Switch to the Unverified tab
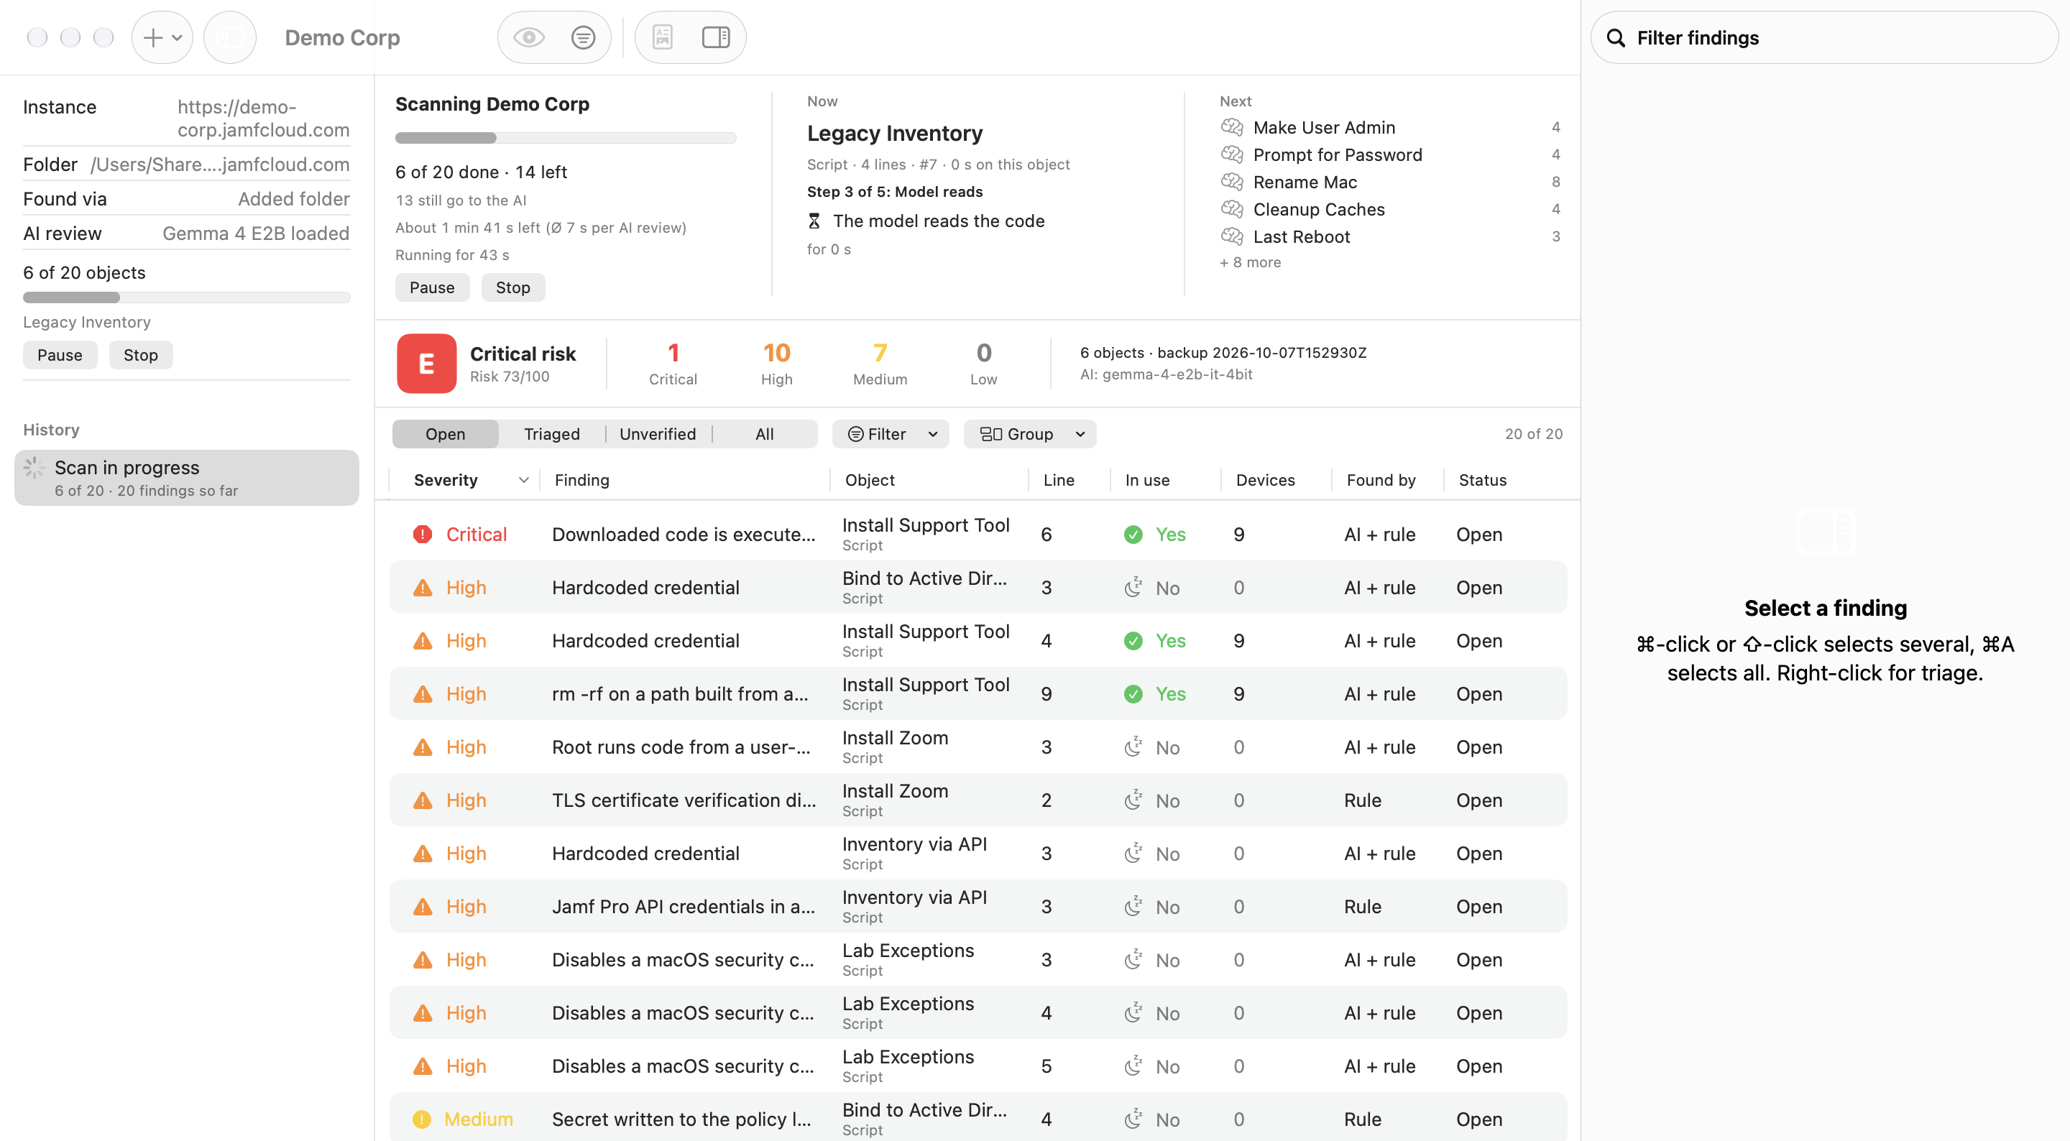The image size is (2070, 1141). pyautogui.click(x=658, y=434)
